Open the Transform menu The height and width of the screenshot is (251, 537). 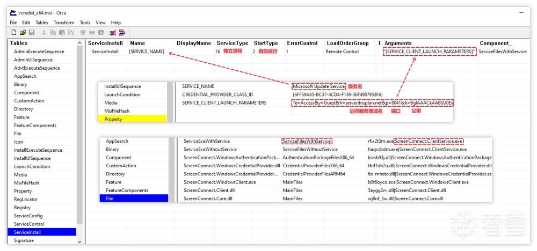64,23
